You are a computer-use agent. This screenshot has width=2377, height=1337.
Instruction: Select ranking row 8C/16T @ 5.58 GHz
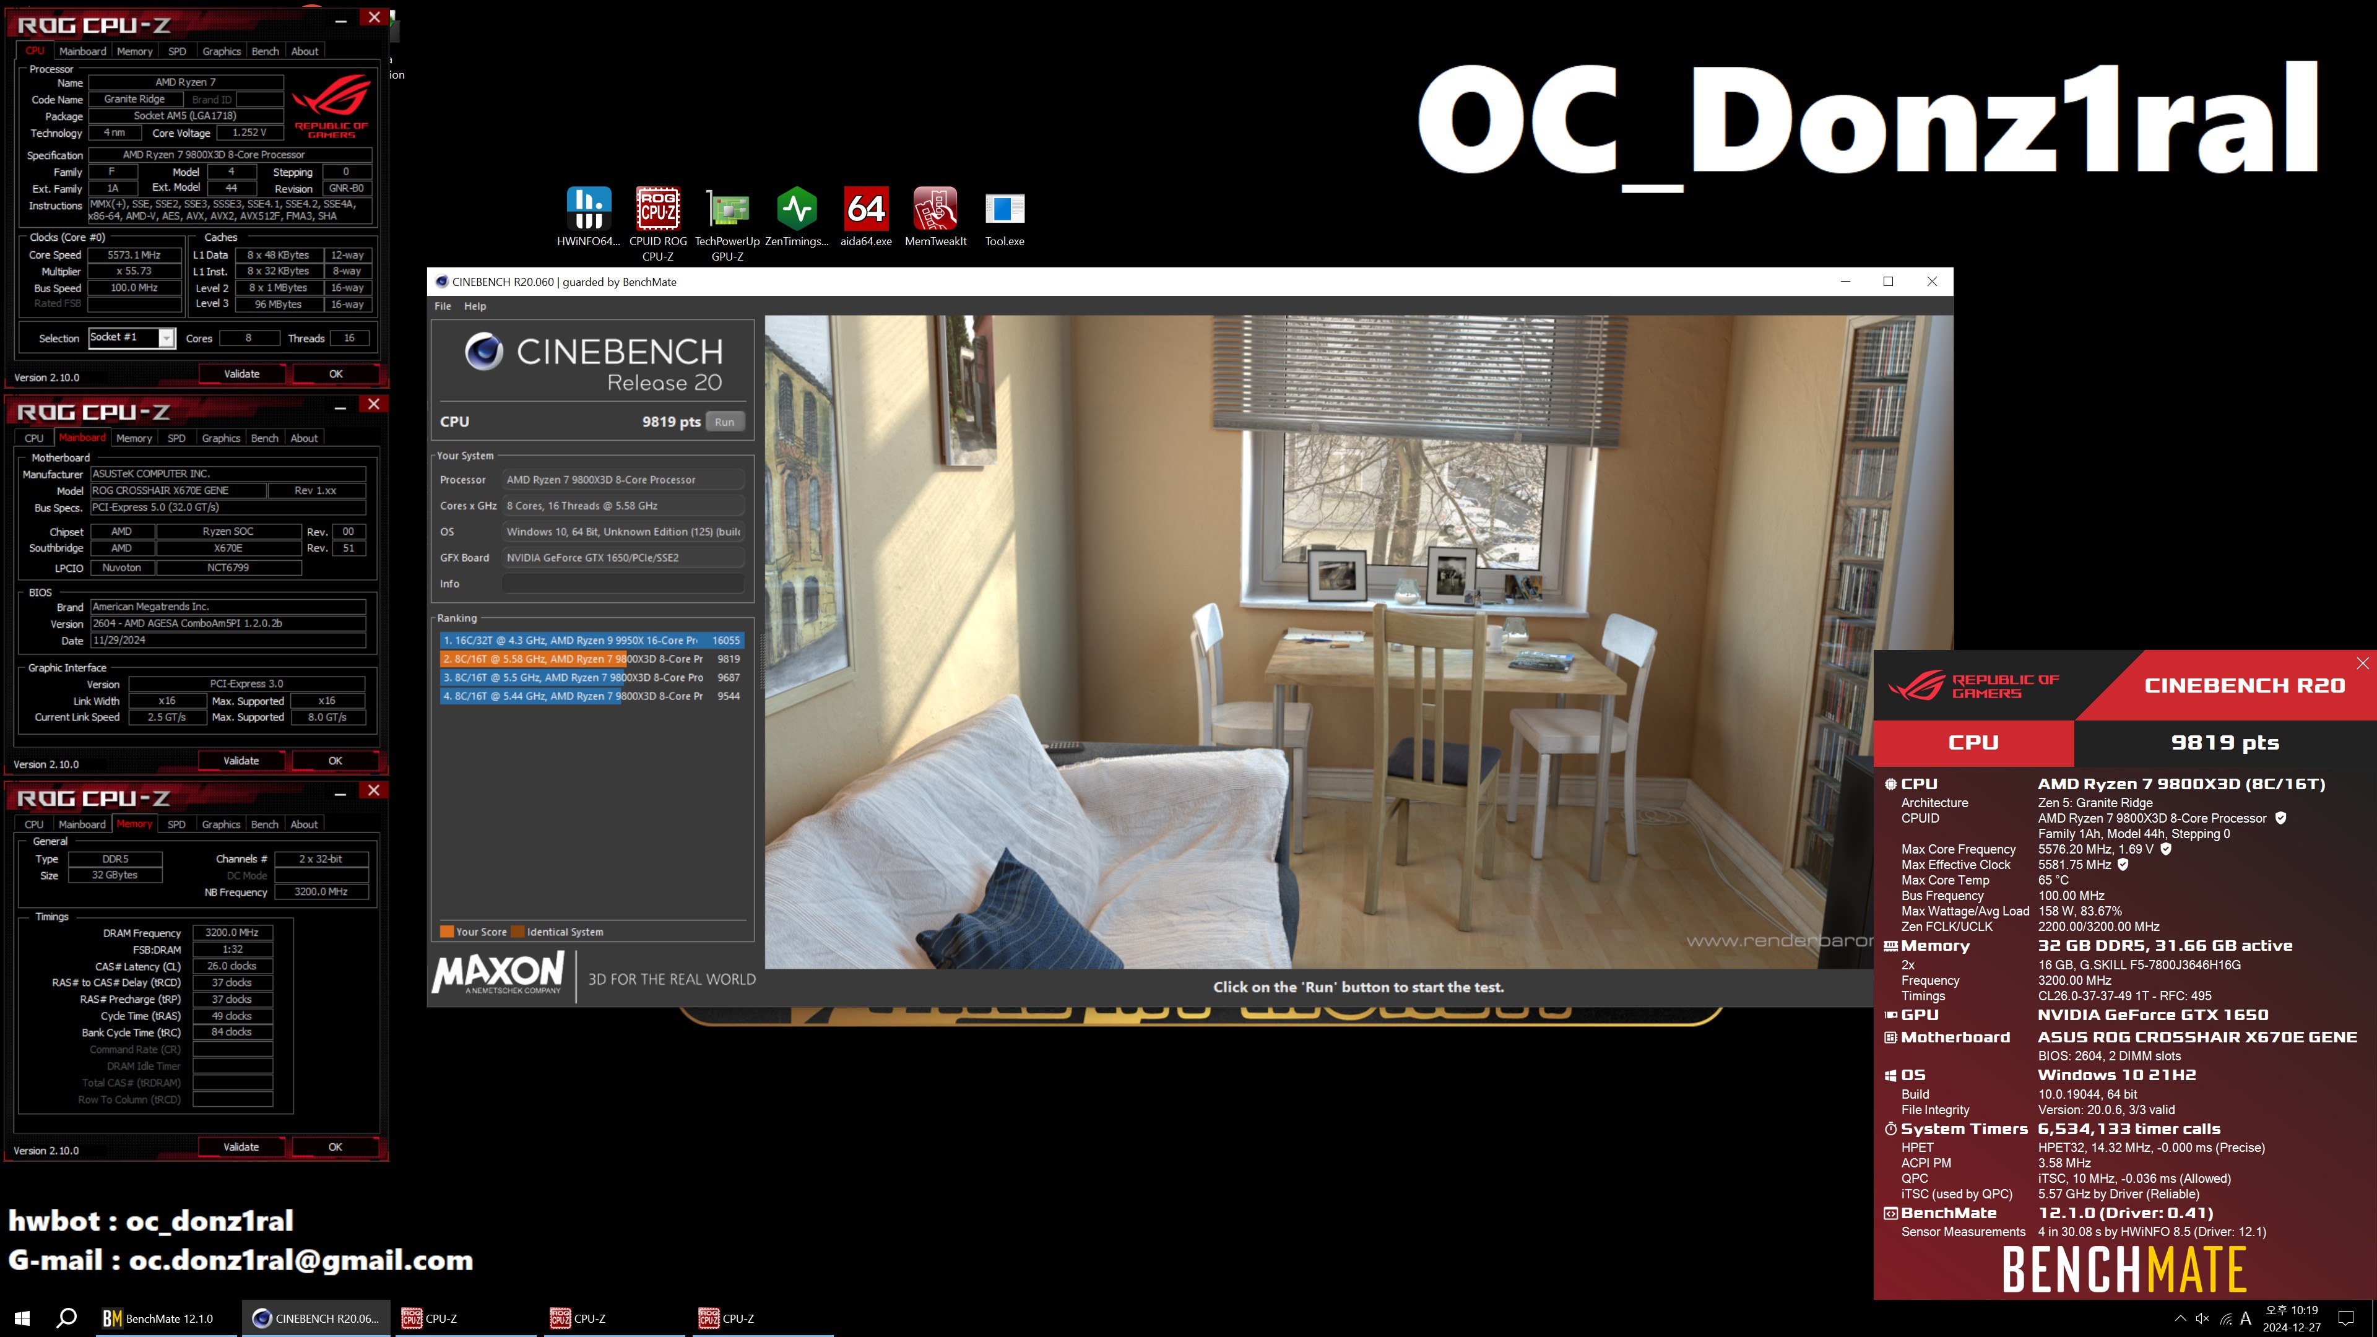coord(592,659)
